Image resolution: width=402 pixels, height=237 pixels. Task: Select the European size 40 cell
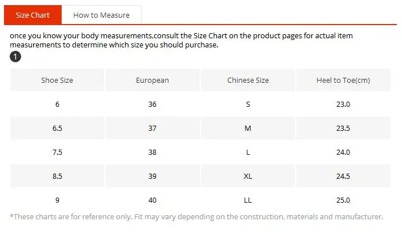click(x=152, y=200)
